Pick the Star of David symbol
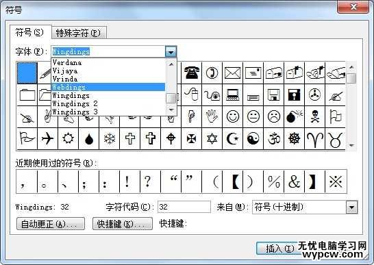Screen dimensions: 374x265 pyautogui.click(x=212, y=138)
